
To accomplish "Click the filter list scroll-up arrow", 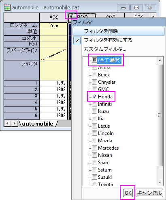I will [160, 60].
